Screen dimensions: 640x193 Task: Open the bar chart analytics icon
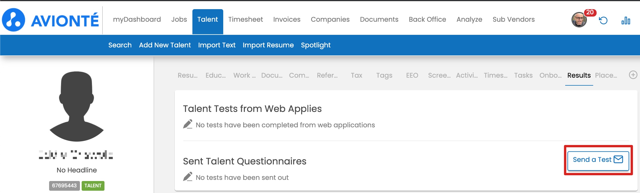point(626,21)
